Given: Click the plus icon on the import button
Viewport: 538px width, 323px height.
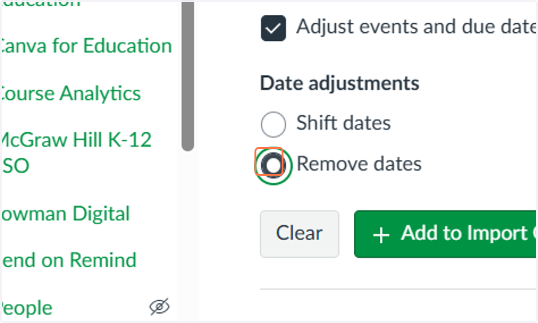Looking at the screenshot, I should (x=381, y=235).
